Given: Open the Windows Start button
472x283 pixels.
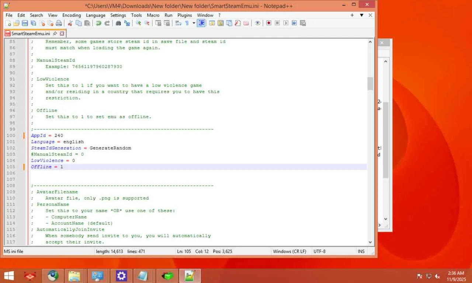Looking at the screenshot, I should pyautogui.click(x=8, y=276).
